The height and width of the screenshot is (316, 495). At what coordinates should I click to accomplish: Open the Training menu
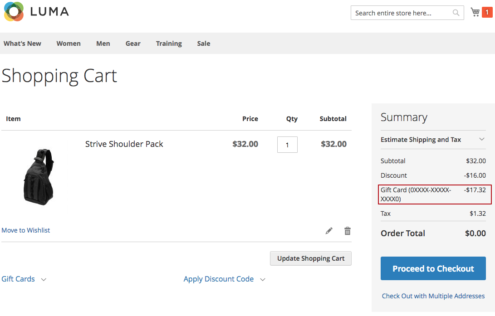[x=169, y=44]
